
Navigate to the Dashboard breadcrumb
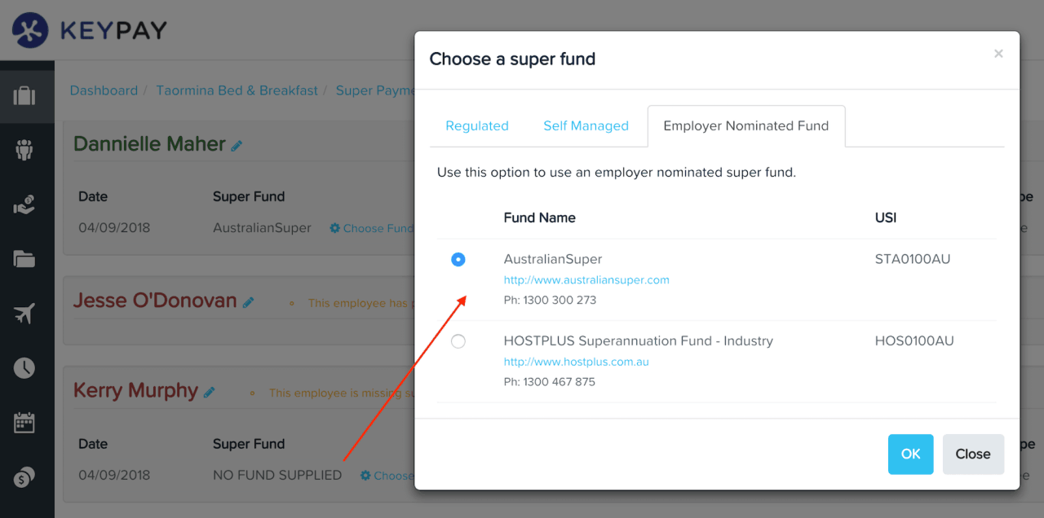104,90
